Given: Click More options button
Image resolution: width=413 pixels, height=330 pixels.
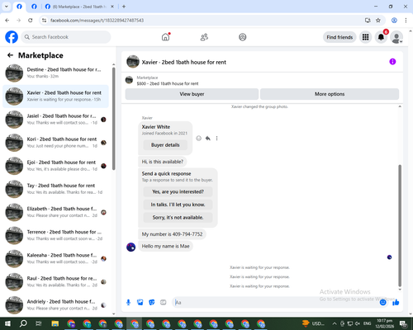Looking at the screenshot, I should (330, 94).
